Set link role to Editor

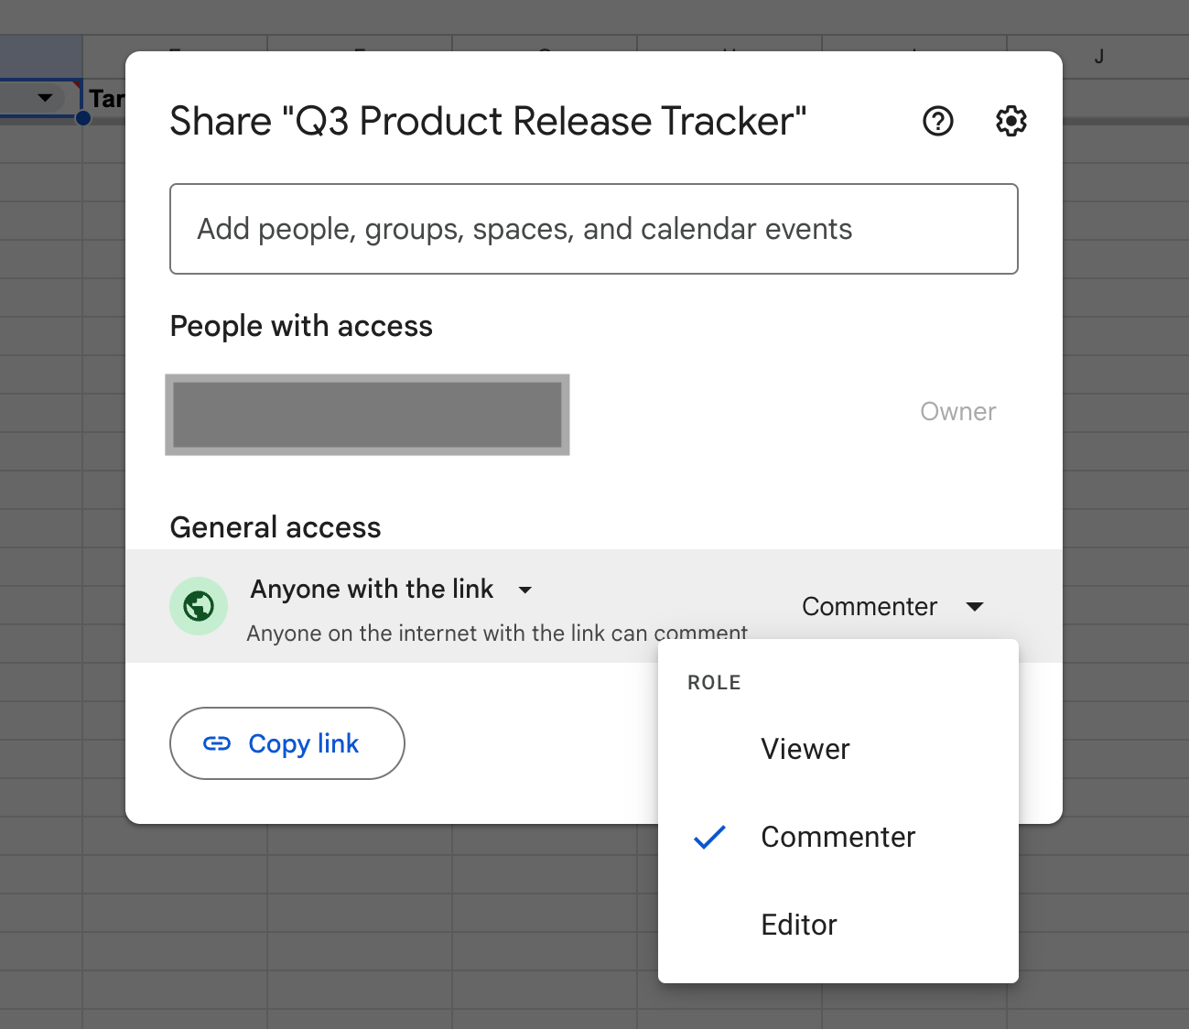(x=799, y=925)
